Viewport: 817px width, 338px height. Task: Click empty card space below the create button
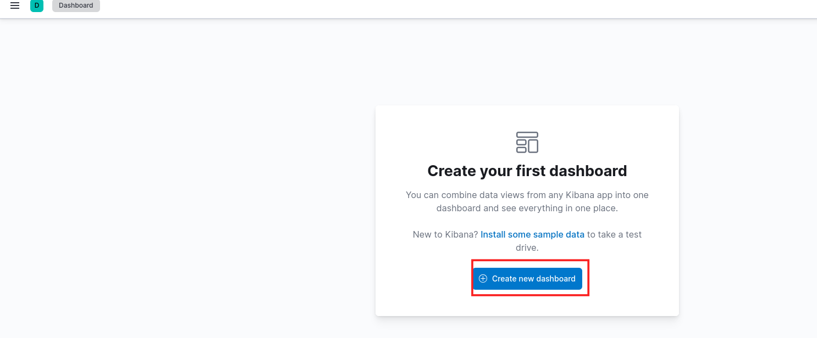pos(527,306)
